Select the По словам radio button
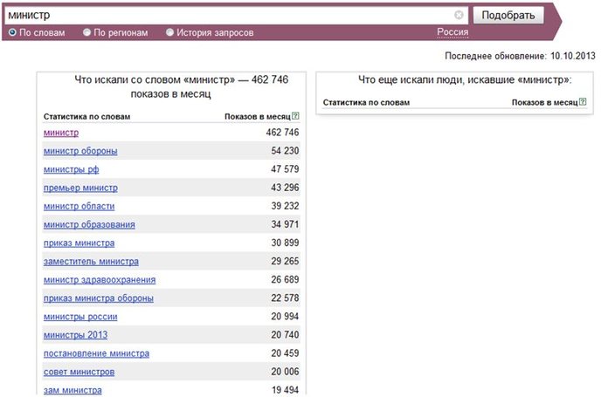The width and height of the screenshot is (601, 397). pos(12,32)
